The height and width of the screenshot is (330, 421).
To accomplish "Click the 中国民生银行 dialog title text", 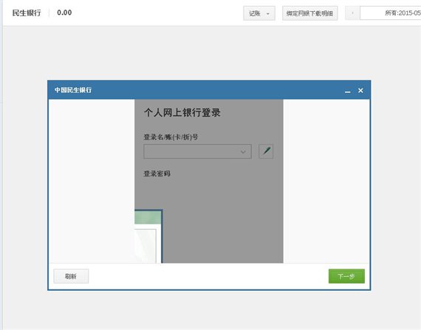I will (73, 90).
